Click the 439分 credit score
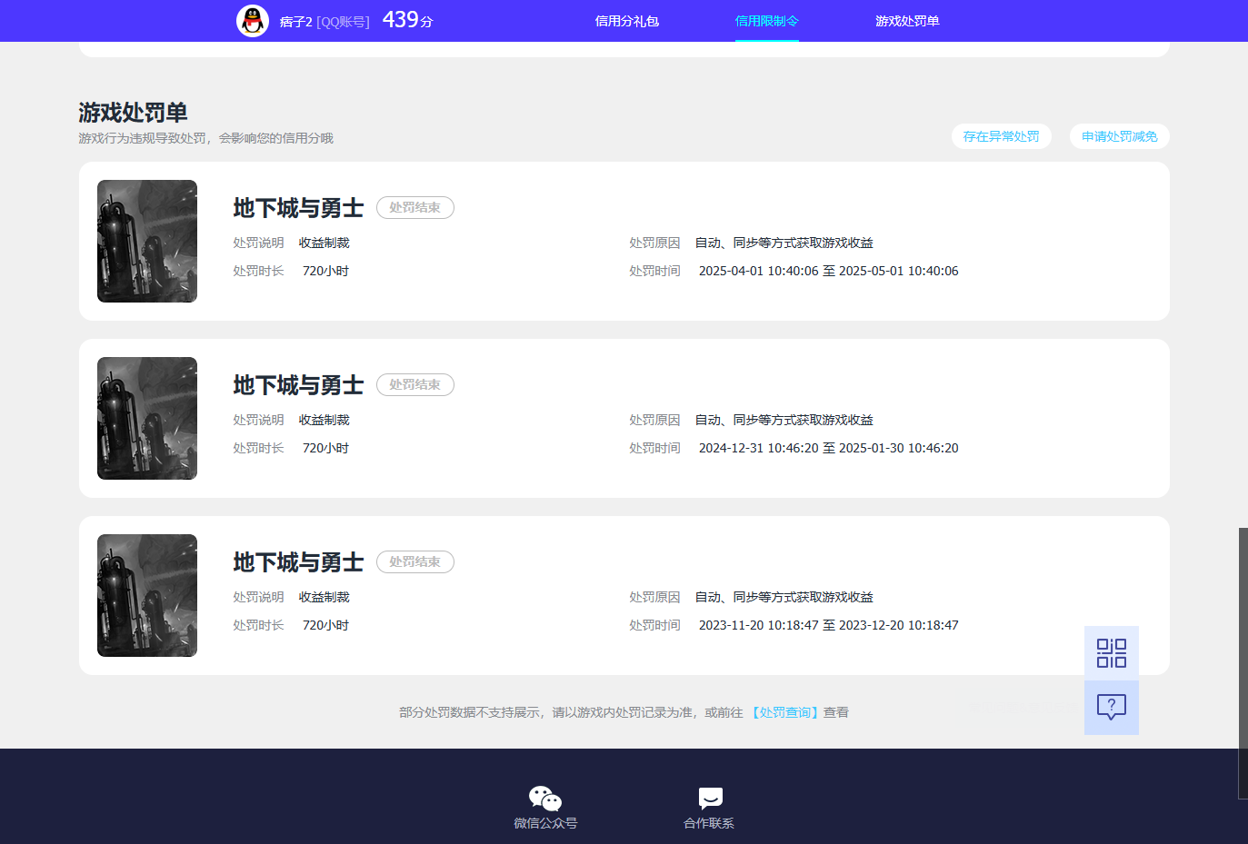 click(407, 20)
